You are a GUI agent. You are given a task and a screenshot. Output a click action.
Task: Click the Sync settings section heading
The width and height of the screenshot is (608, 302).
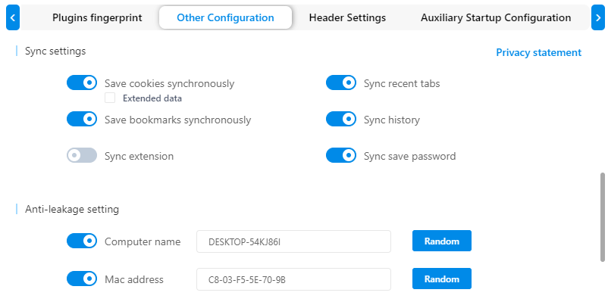click(55, 51)
